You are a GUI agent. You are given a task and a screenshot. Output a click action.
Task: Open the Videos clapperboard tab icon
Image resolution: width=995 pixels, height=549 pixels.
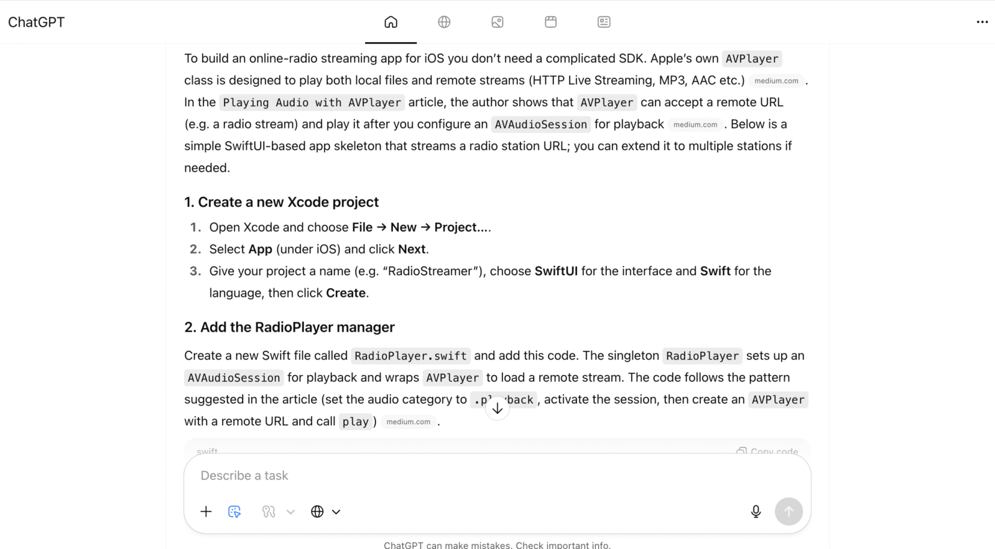tap(550, 22)
